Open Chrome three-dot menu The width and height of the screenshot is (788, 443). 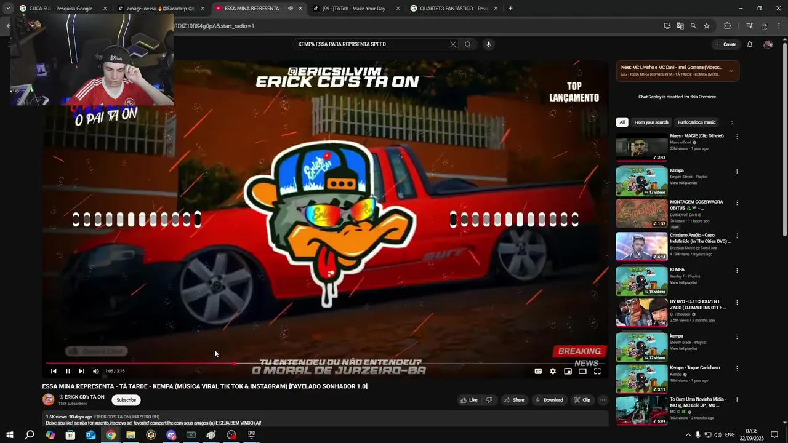[x=780, y=26]
